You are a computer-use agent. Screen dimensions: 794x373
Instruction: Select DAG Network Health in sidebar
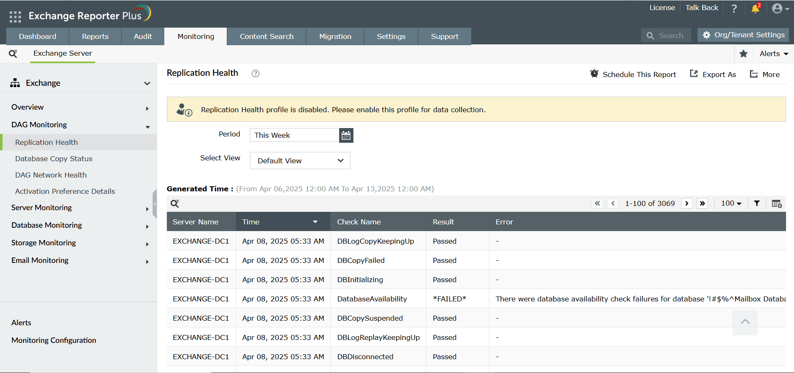click(x=51, y=175)
